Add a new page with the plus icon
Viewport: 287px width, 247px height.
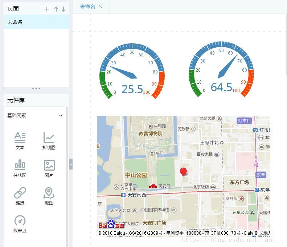[47, 9]
